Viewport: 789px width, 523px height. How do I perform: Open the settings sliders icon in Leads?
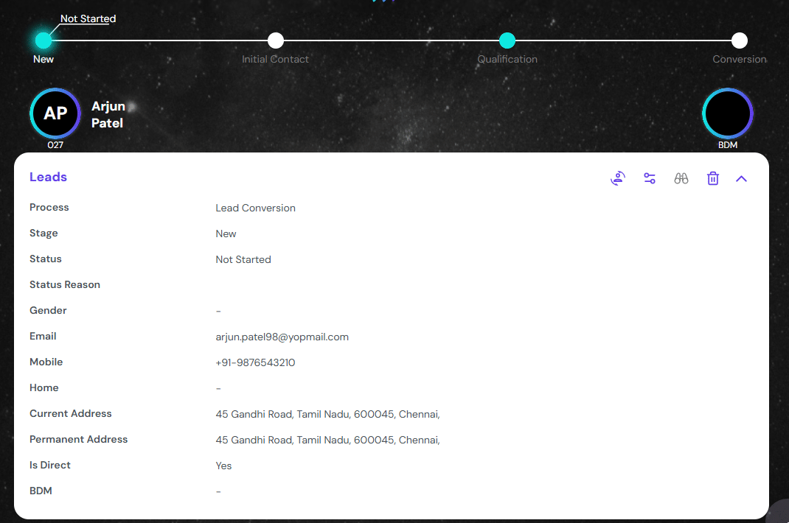point(650,178)
